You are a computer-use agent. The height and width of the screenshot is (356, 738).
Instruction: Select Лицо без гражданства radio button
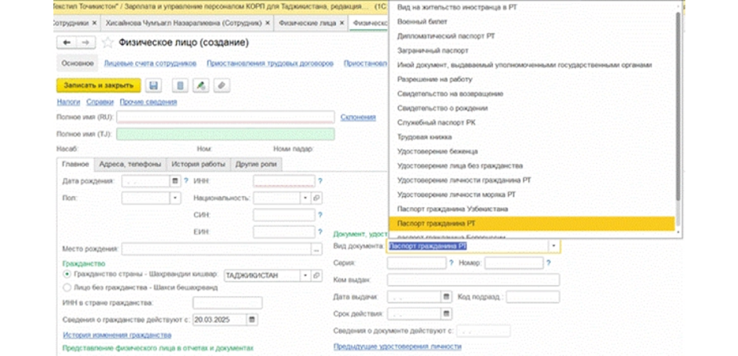(67, 287)
